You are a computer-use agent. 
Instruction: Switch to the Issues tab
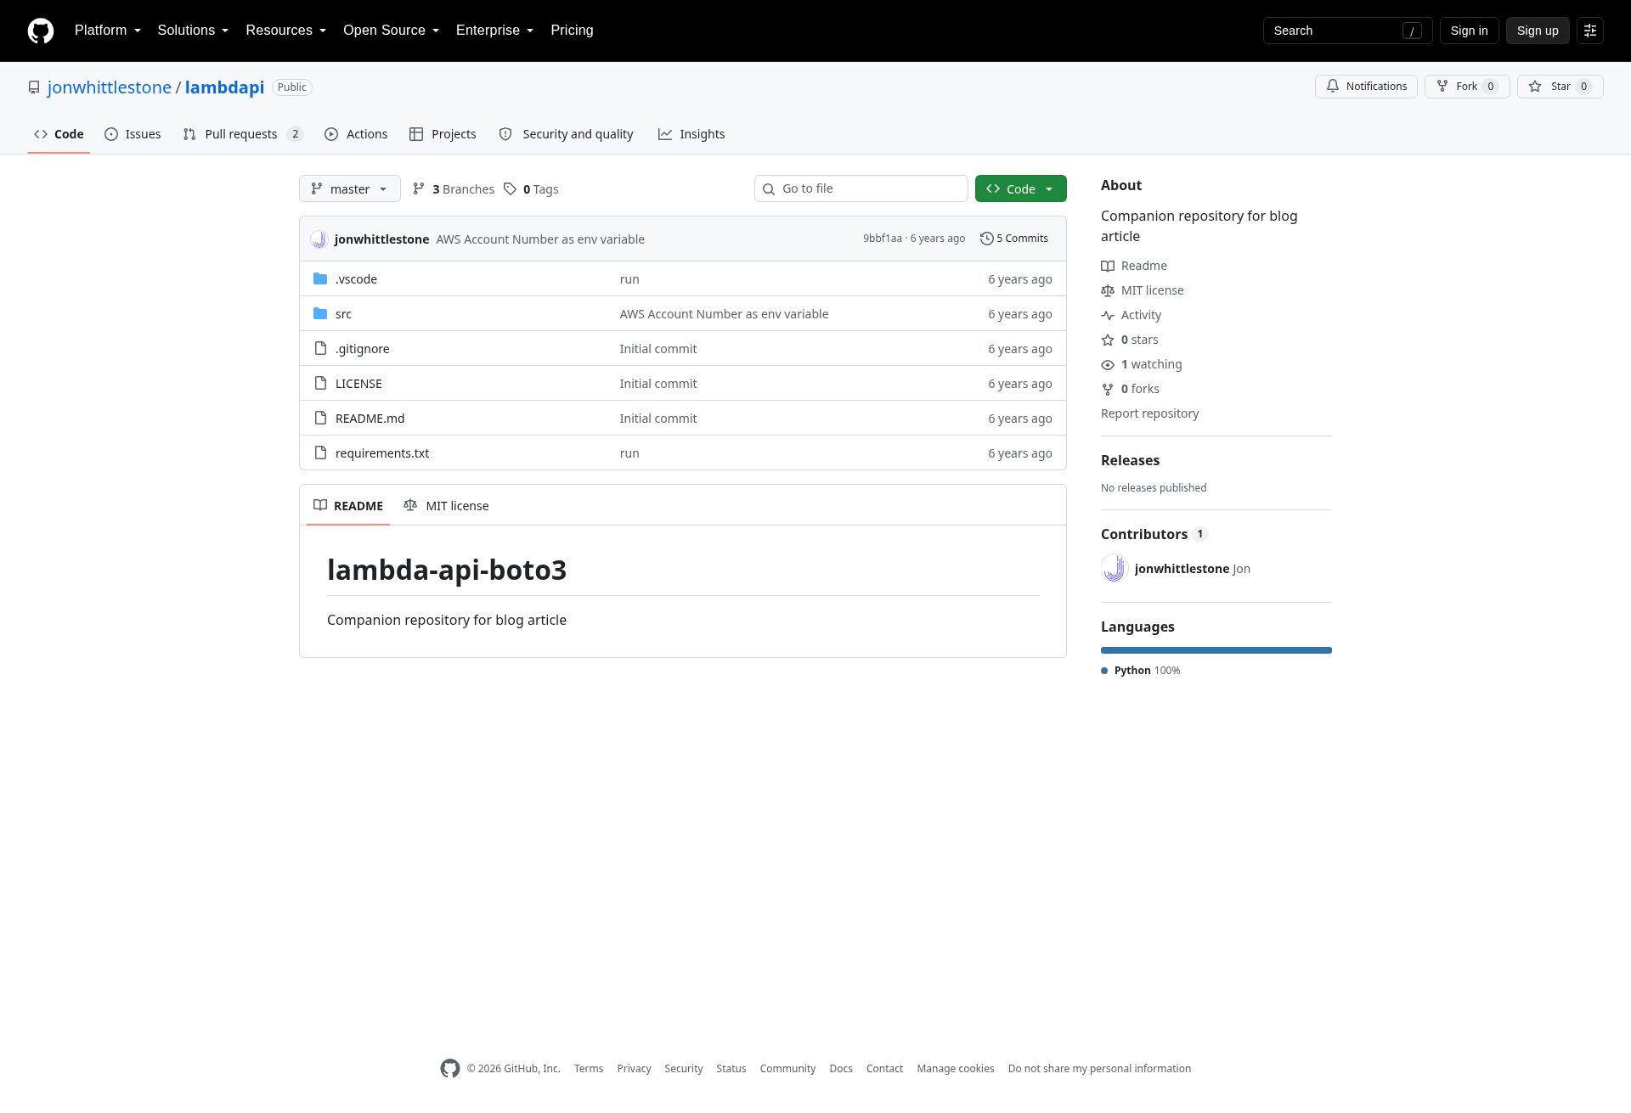coord(133,134)
